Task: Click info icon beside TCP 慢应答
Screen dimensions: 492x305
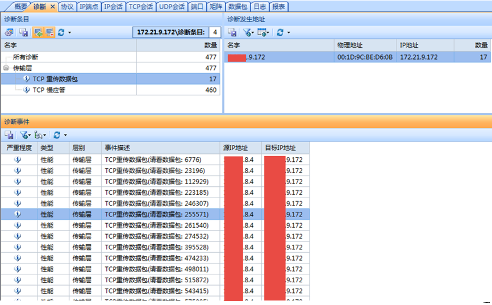Action: tap(27, 90)
